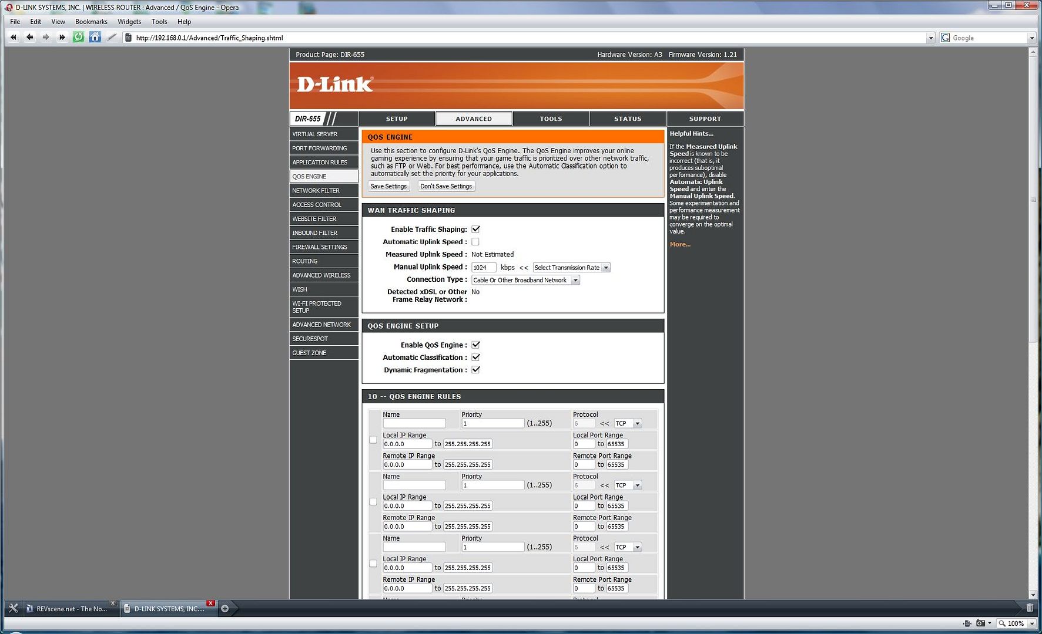Close the REVscene.net tab
The image size is (1042, 634).
pos(112,603)
